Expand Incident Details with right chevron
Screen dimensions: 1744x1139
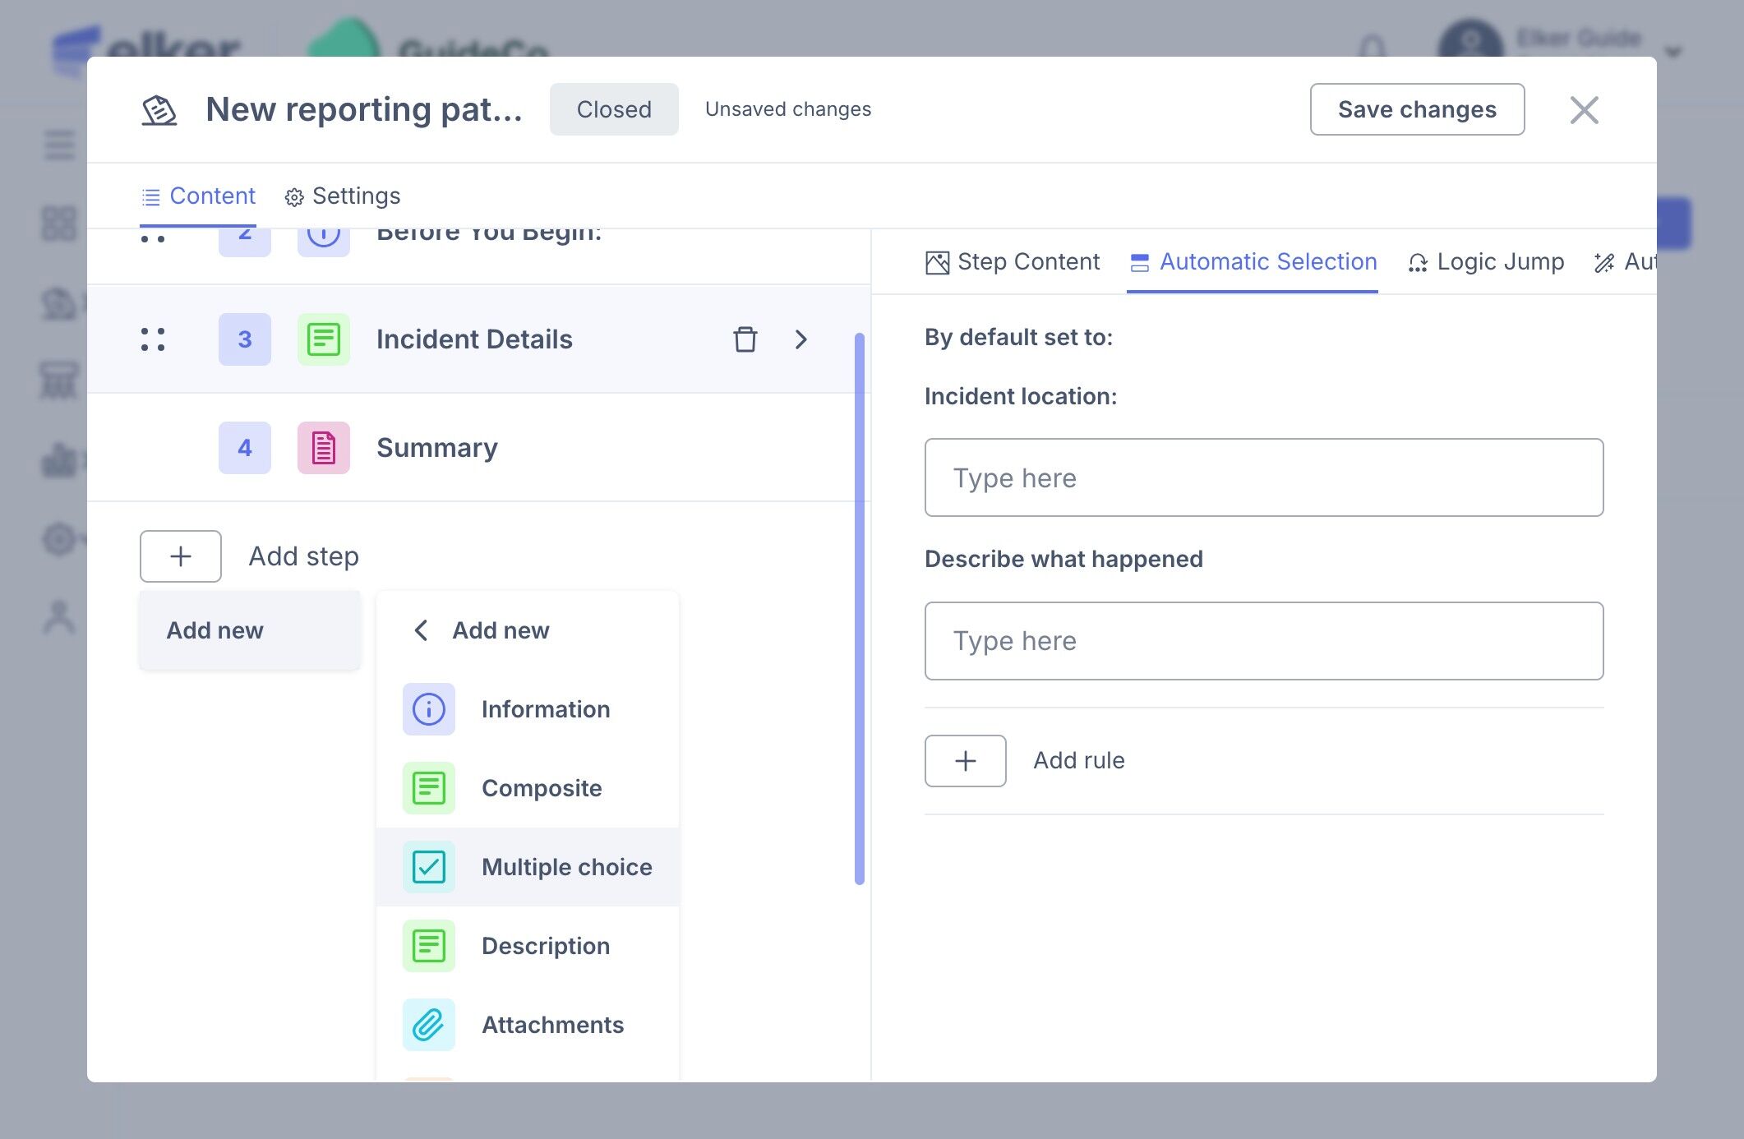point(801,339)
